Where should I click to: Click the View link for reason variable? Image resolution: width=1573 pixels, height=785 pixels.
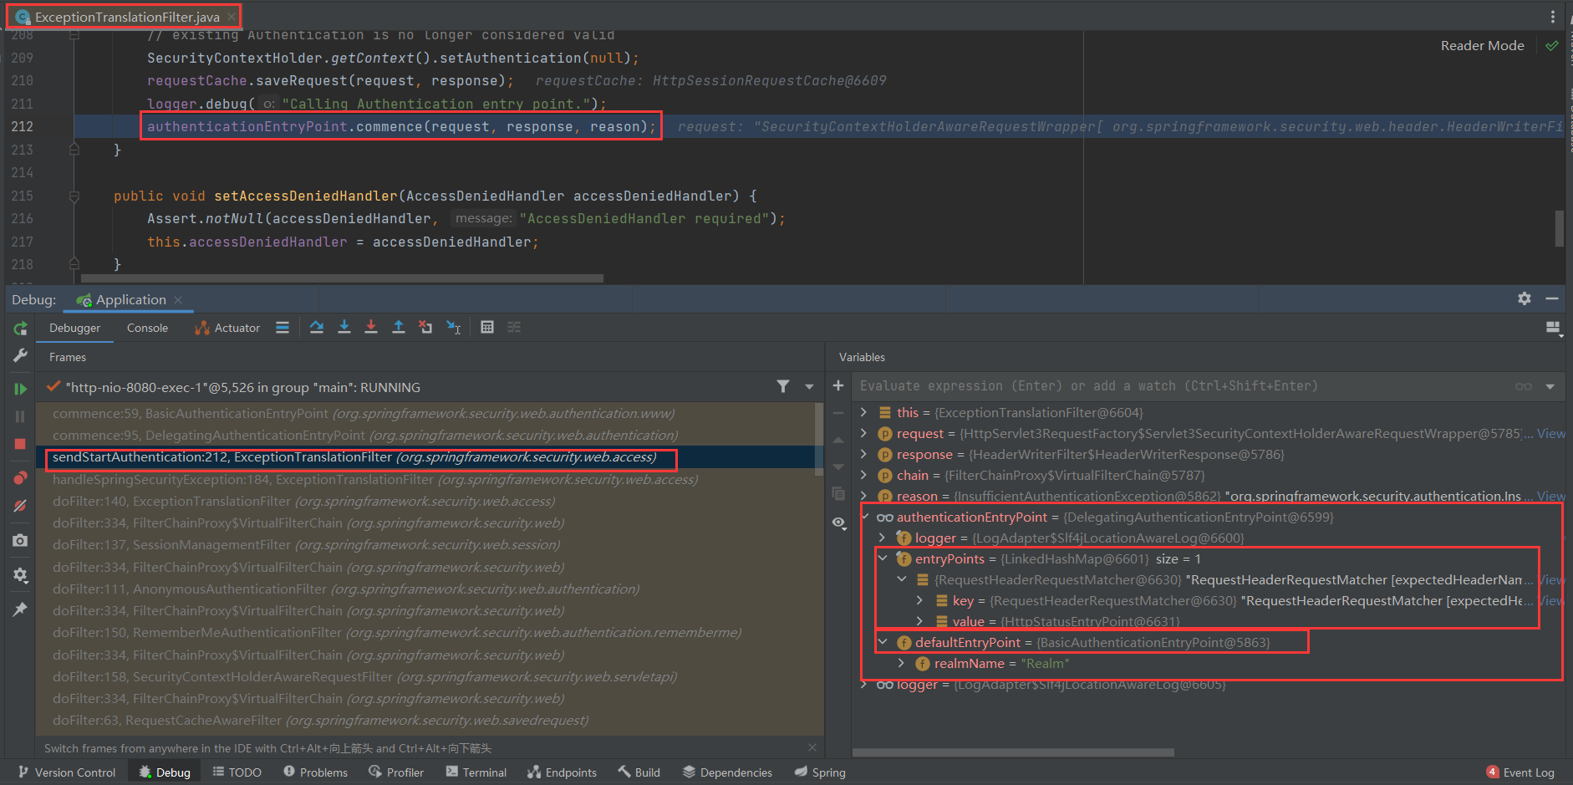click(x=1551, y=496)
